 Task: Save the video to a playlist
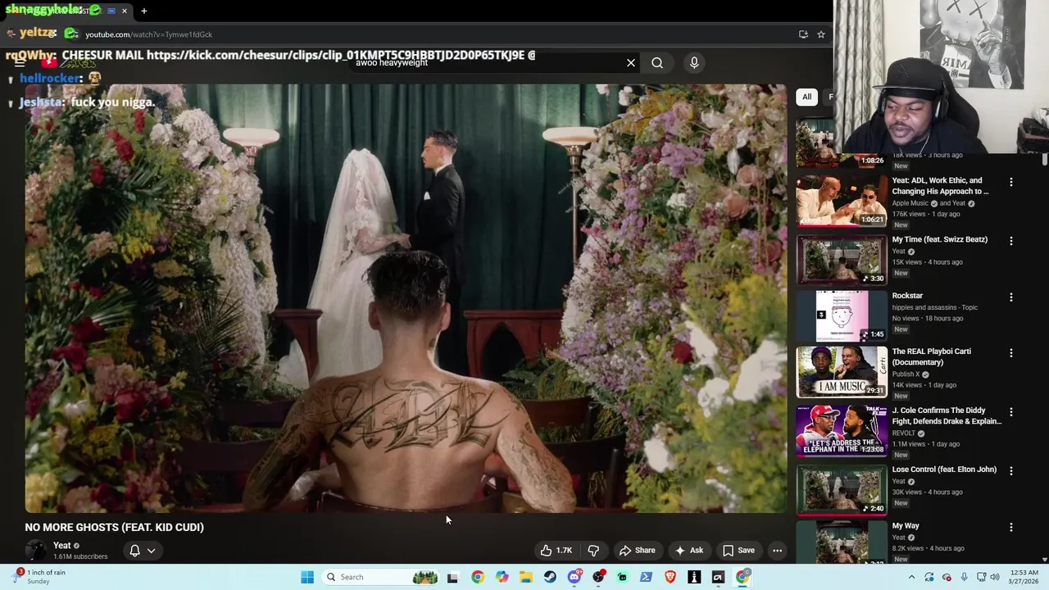[738, 551]
